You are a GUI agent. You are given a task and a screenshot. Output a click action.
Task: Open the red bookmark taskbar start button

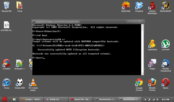click(x=5, y=99)
